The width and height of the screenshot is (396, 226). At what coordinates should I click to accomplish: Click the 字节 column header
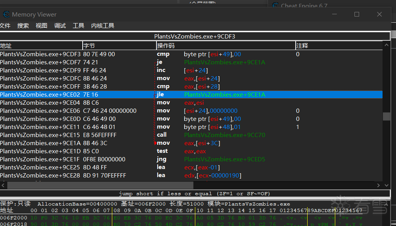tap(120, 46)
